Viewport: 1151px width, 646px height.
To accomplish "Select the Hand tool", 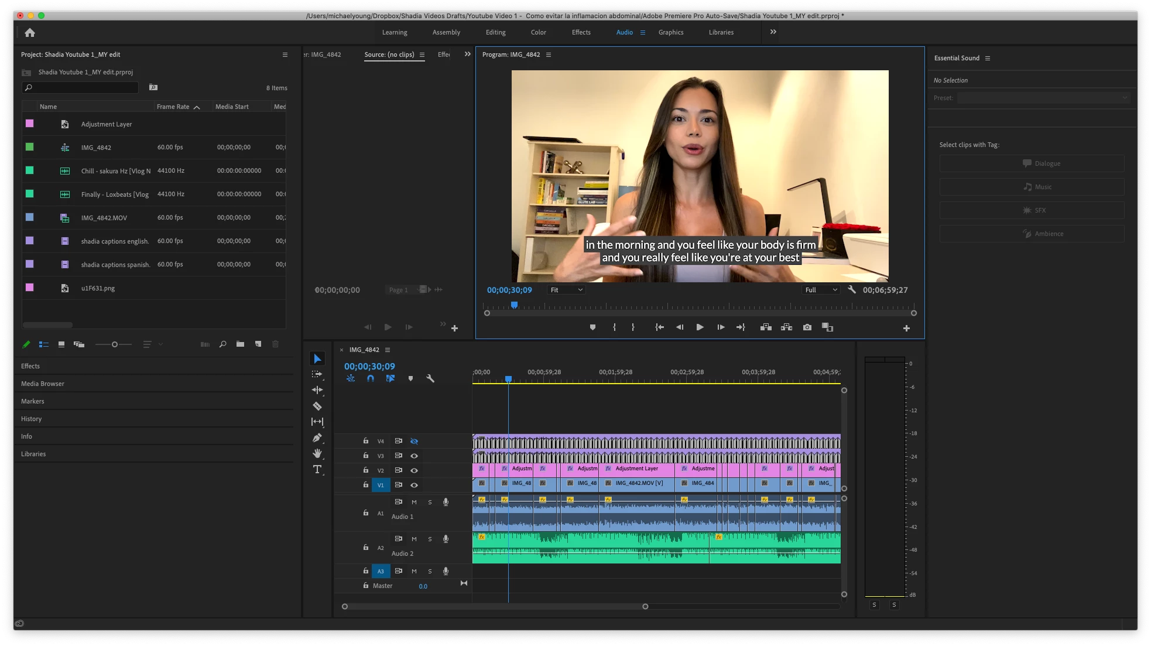I will tap(317, 453).
